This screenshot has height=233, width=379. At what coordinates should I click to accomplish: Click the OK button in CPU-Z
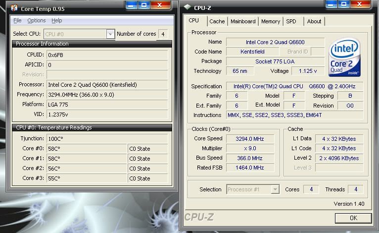coord(353,218)
